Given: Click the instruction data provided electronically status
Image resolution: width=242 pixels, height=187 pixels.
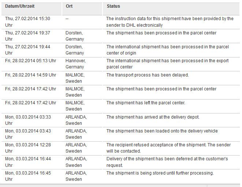Looking at the screenshot, I should click(170, 22).
